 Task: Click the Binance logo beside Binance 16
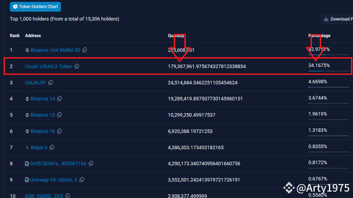(x=27, y=131)
